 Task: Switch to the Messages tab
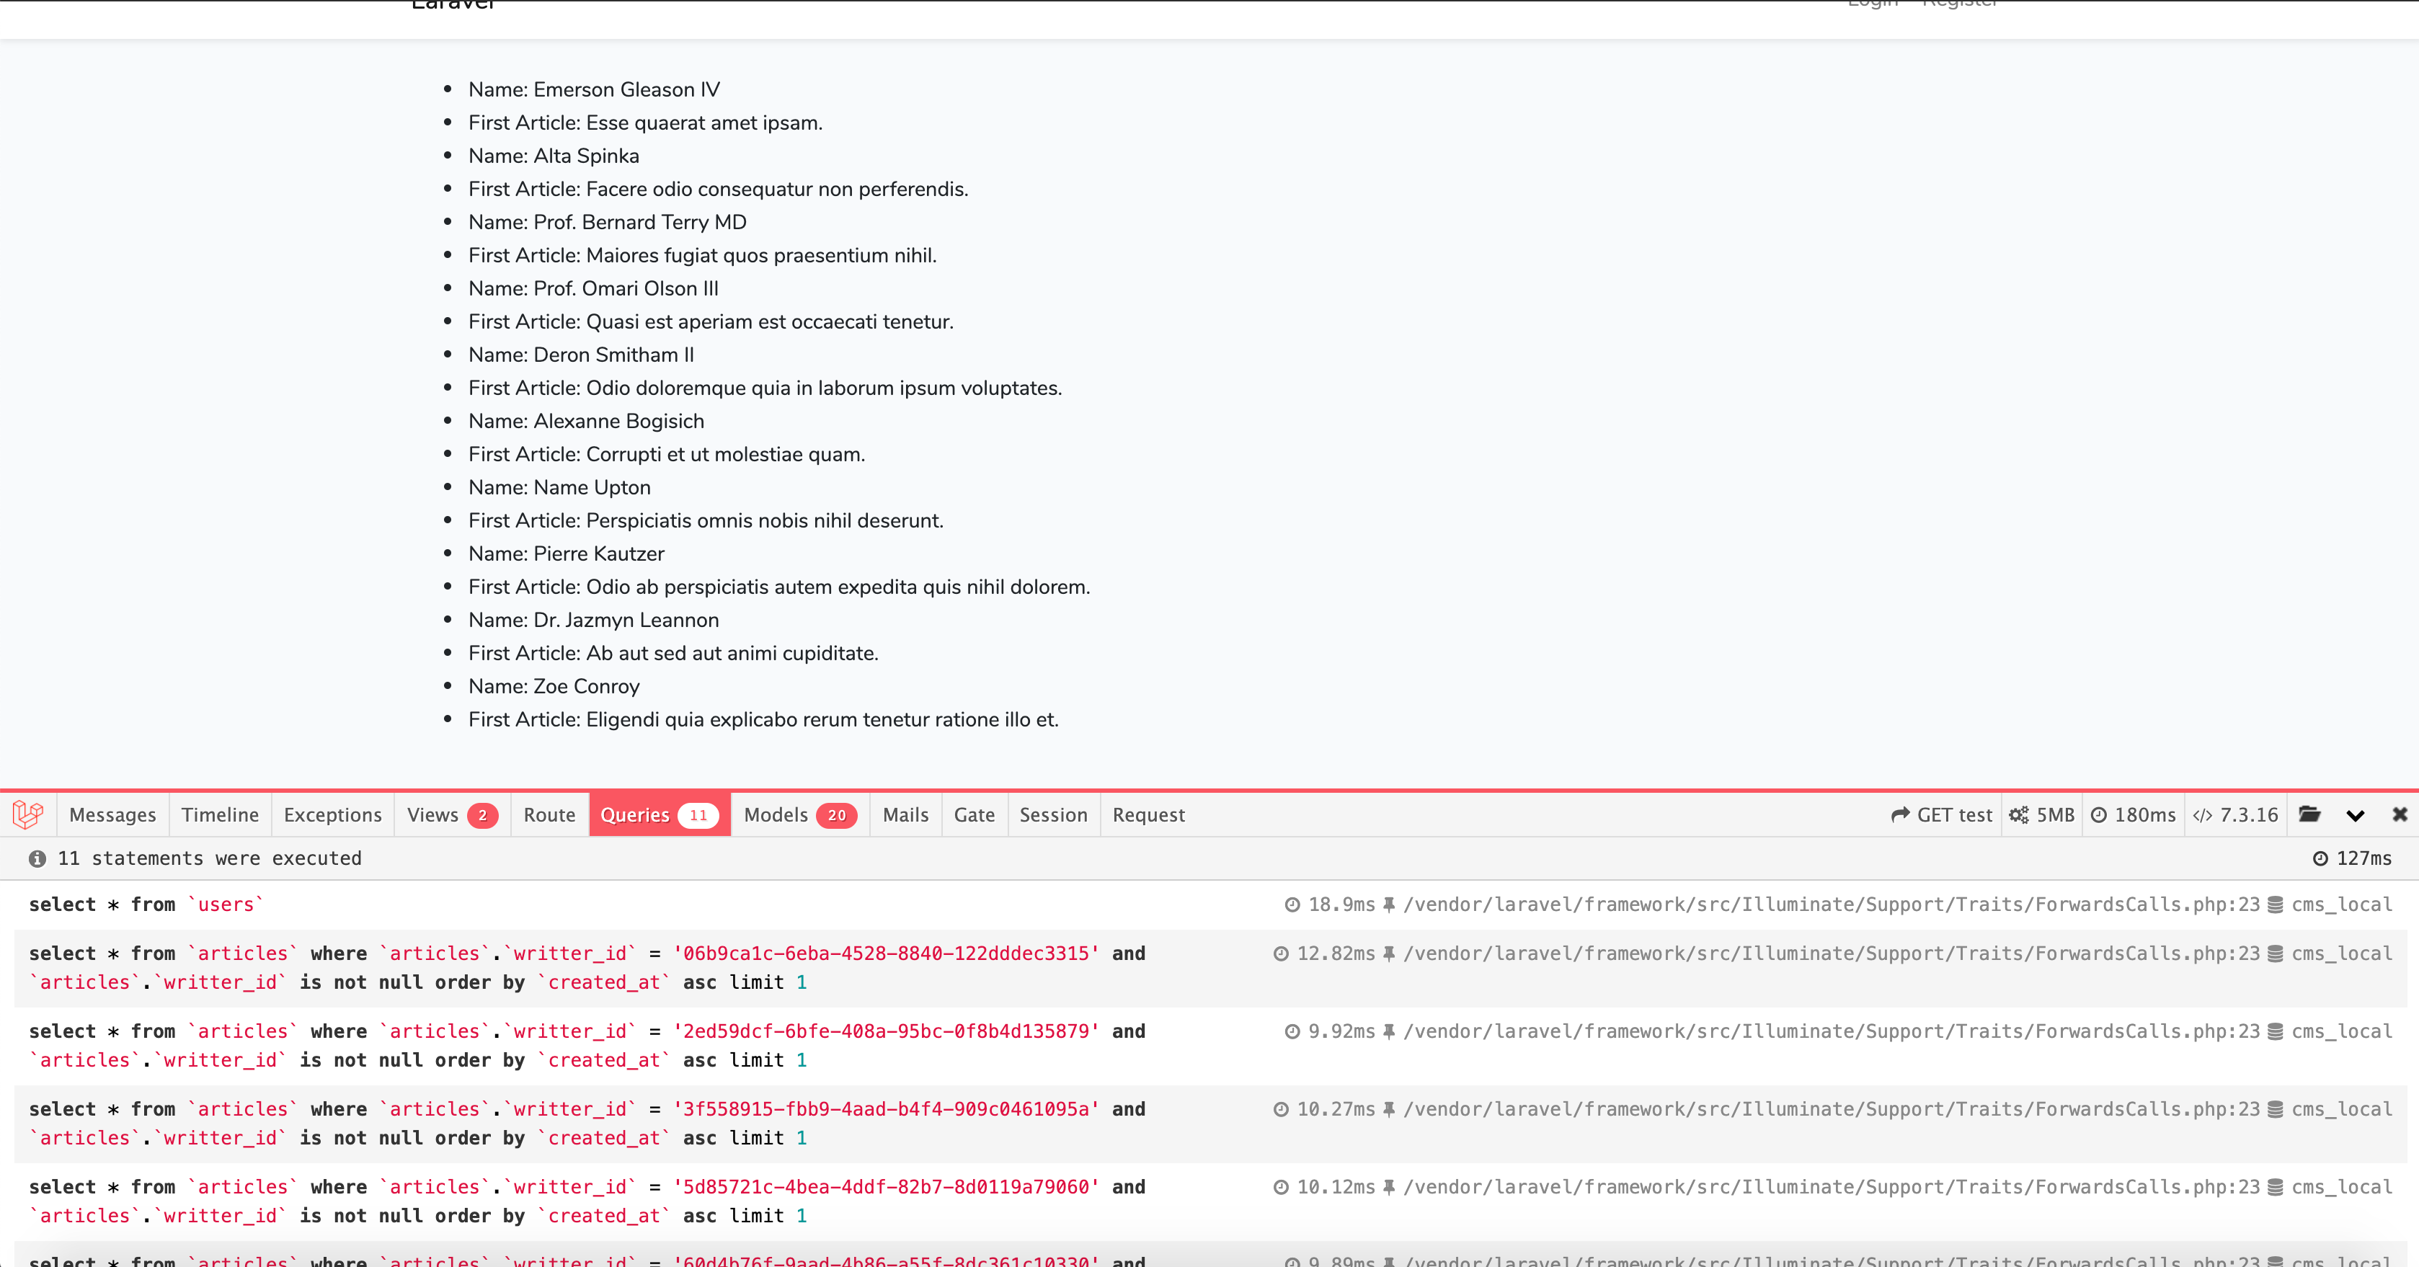pos(112,815)
